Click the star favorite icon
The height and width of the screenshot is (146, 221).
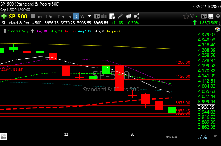point(186,17)
